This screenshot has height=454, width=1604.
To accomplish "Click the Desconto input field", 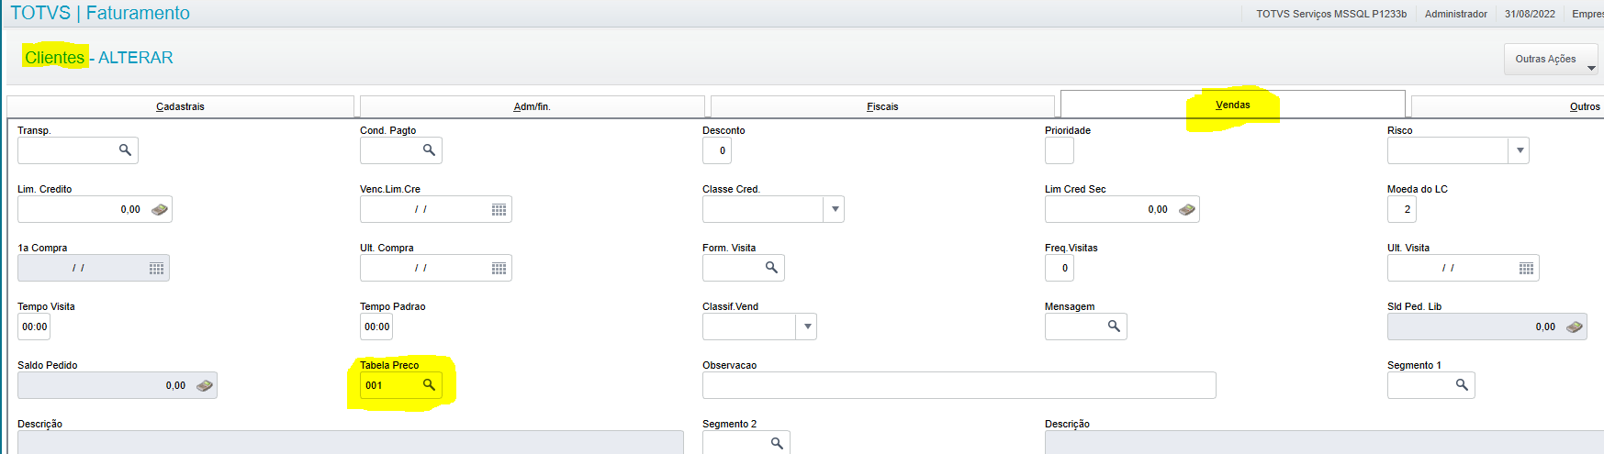I will coord(717,150).
